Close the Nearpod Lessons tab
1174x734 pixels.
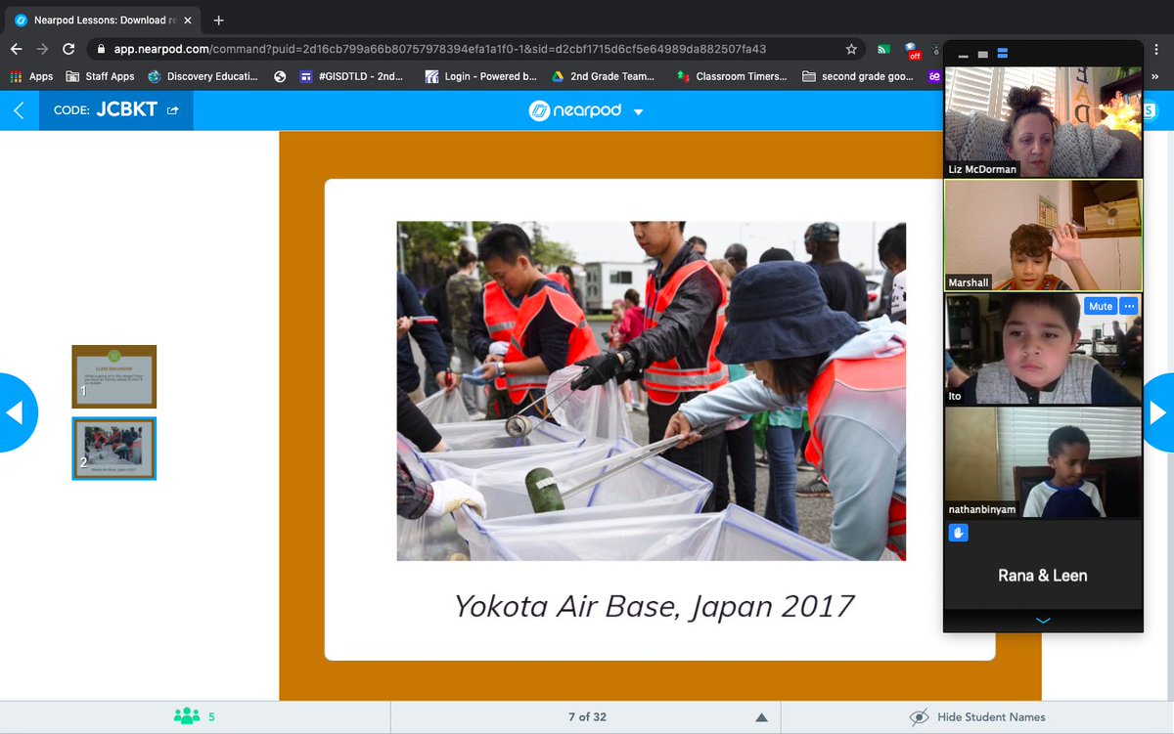click(188, 20)
